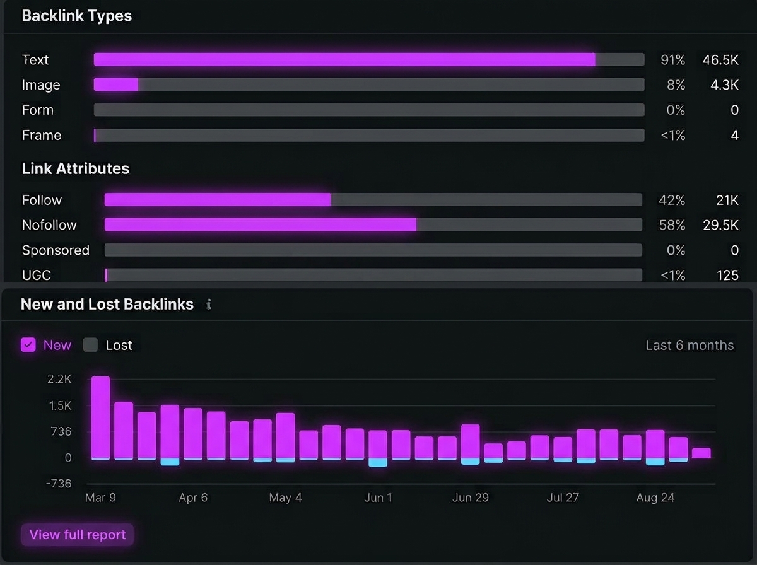Select the Follow link attribute bar
Screen dimensions: 757x565
tap(373, 200)
